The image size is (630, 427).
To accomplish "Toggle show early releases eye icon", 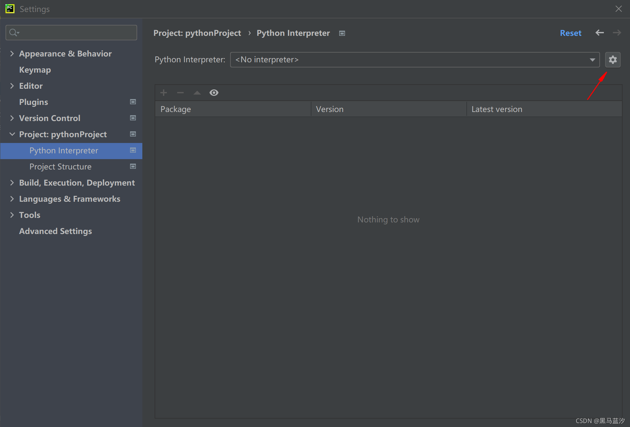I will (x=214, y=93).
